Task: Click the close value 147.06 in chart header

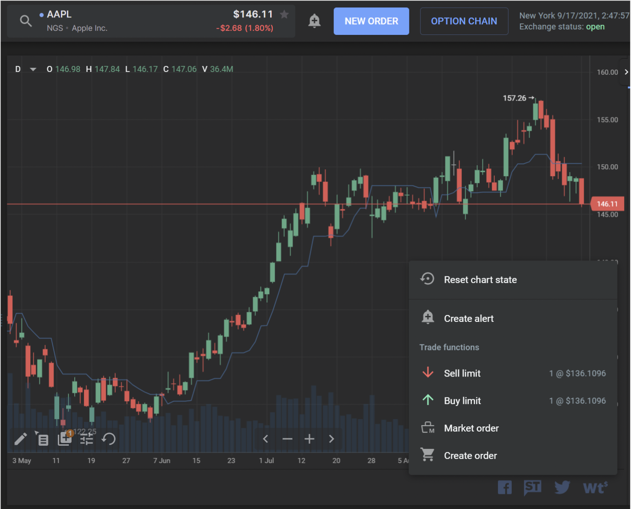Action: tap(184, 69)
